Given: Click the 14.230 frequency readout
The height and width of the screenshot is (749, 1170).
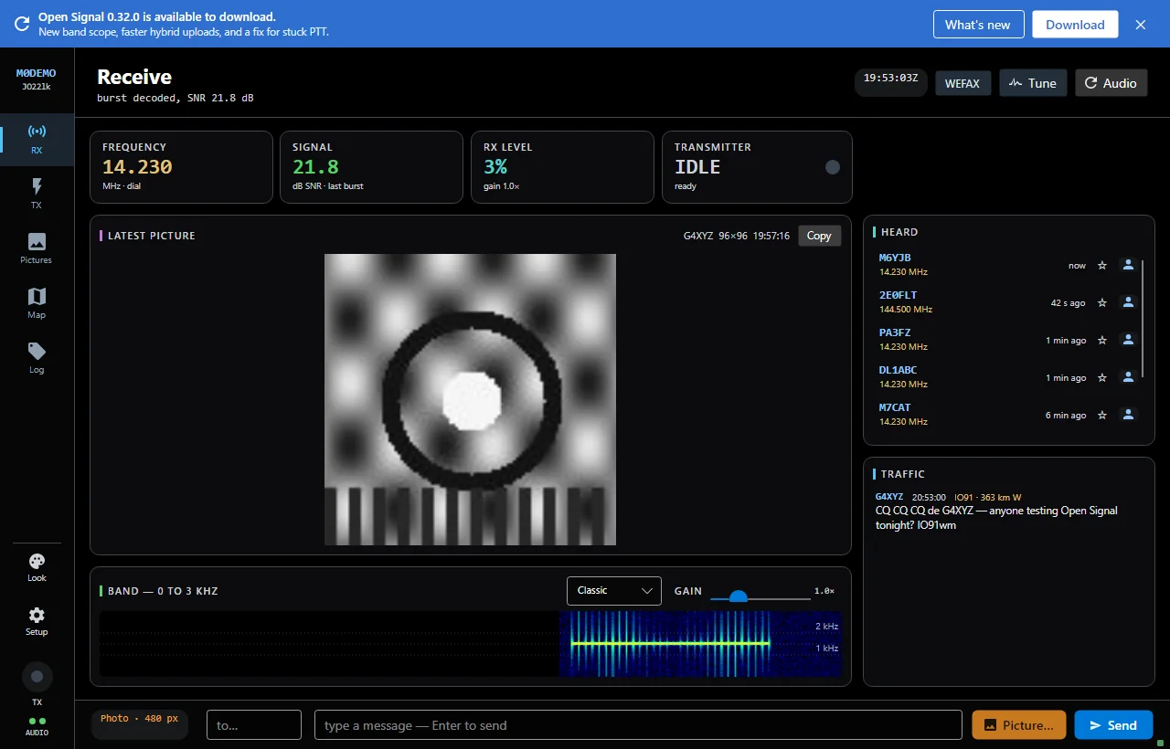Looking at the screenshot, I should tap(137, 167).
